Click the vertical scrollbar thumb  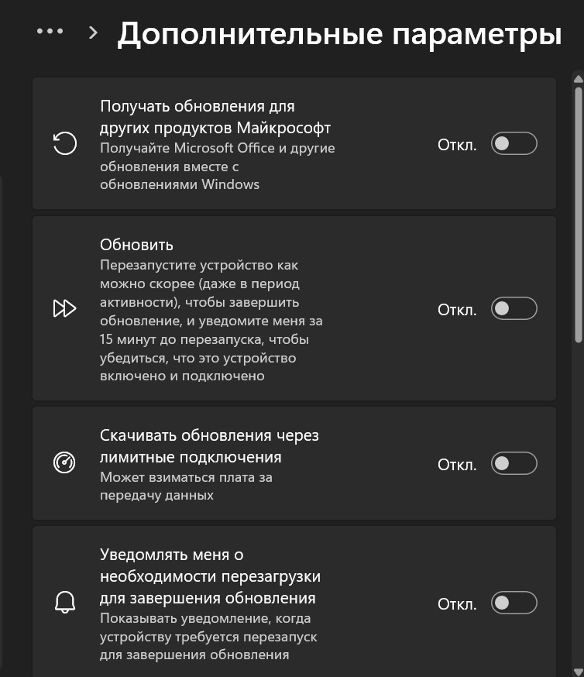(579, 215)
